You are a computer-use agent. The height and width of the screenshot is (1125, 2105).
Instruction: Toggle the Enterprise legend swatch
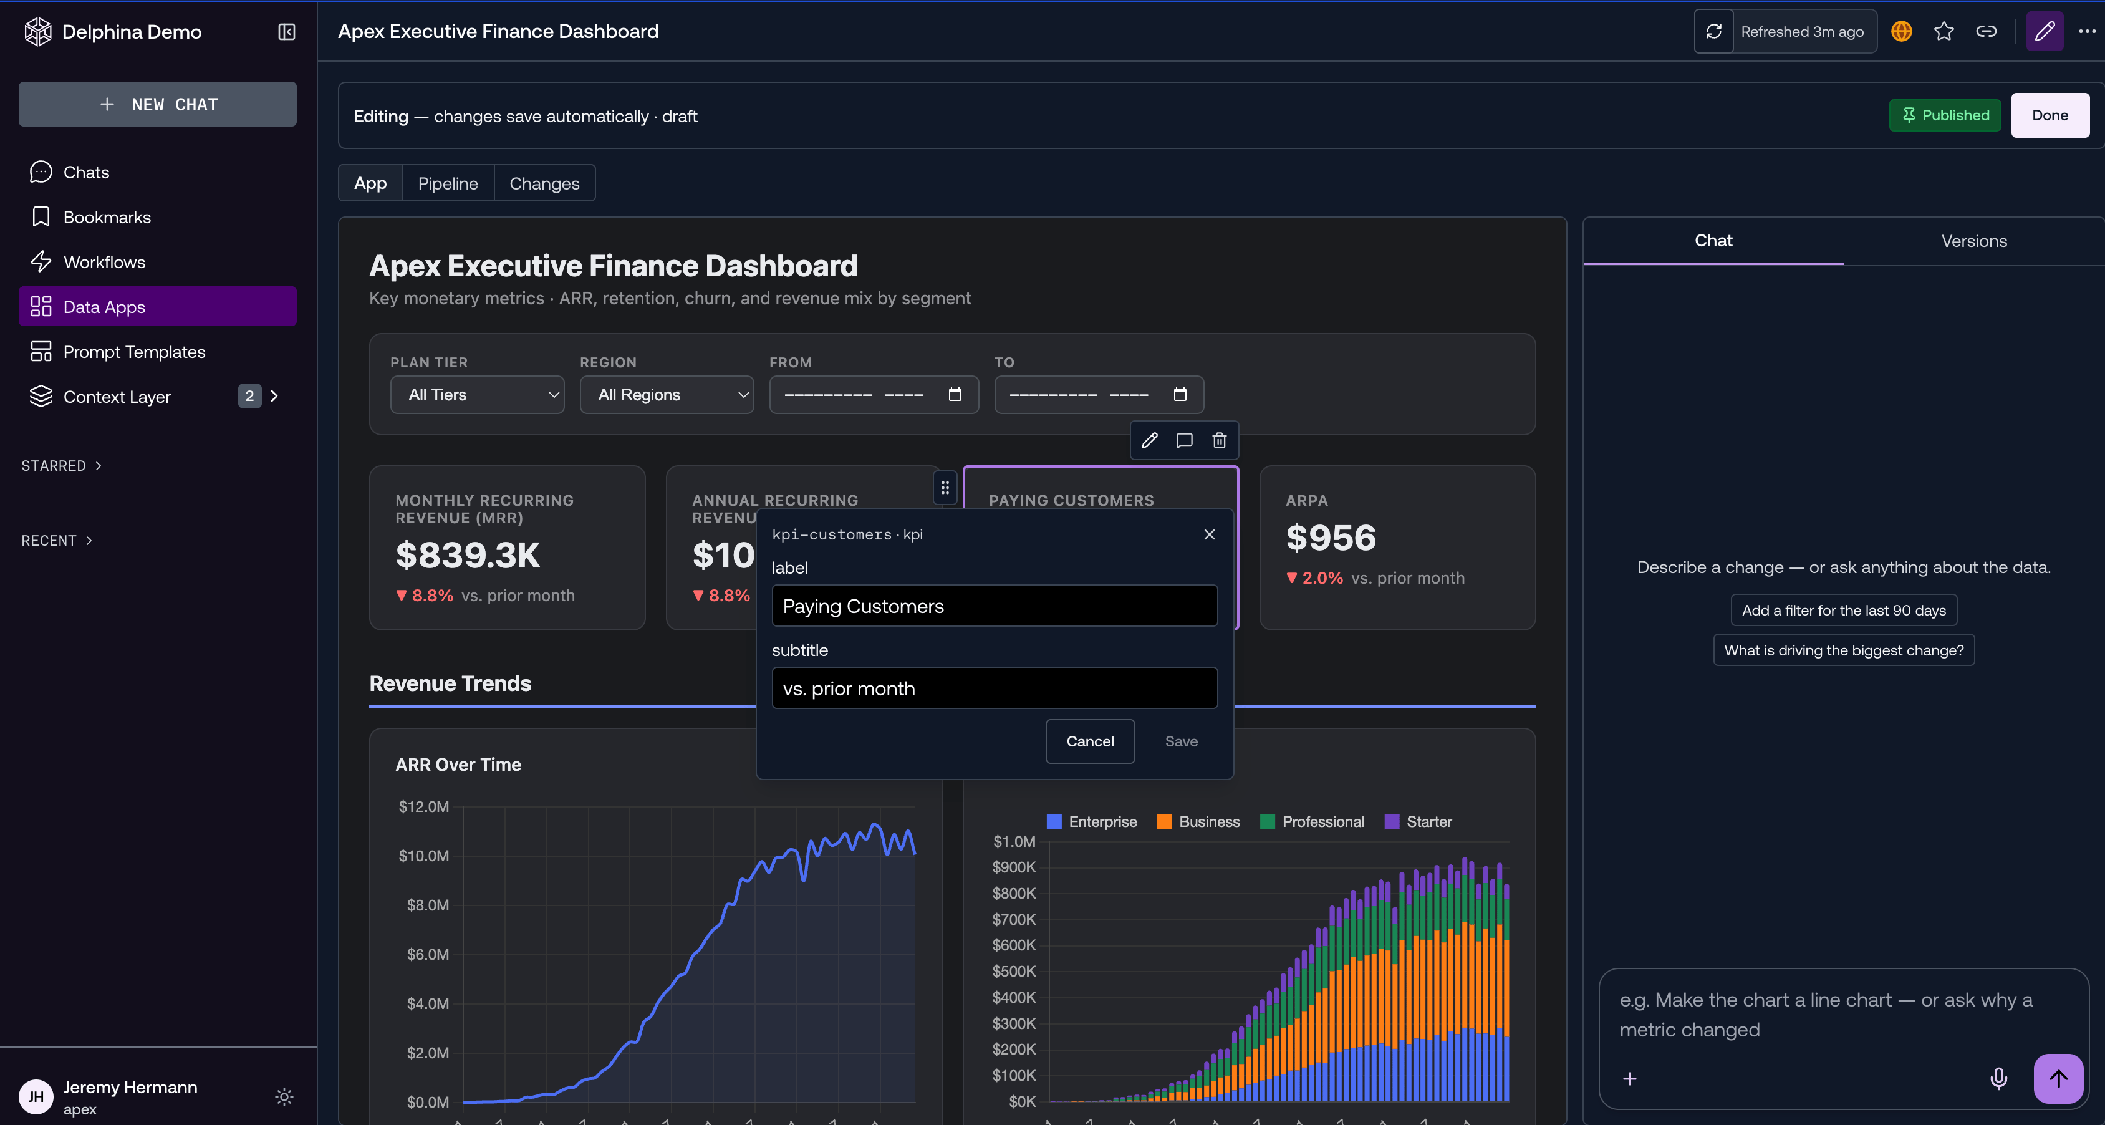(x=1054, y=821)
